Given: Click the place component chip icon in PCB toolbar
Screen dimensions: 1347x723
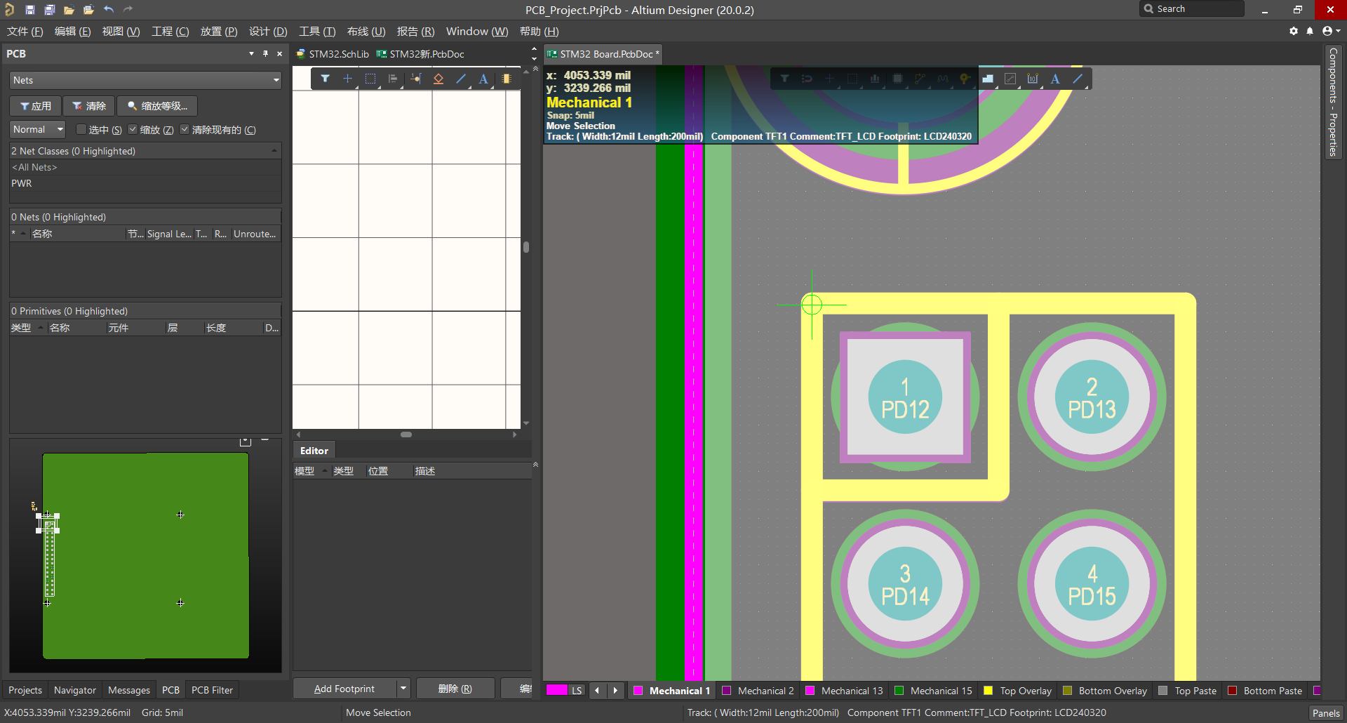Looking at the screenshot, I should pos(897,79).
